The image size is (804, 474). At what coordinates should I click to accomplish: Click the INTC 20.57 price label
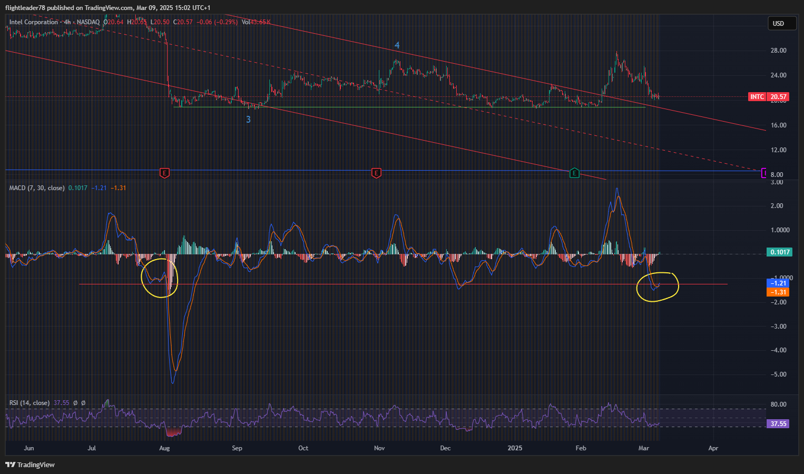click(769, 97)
